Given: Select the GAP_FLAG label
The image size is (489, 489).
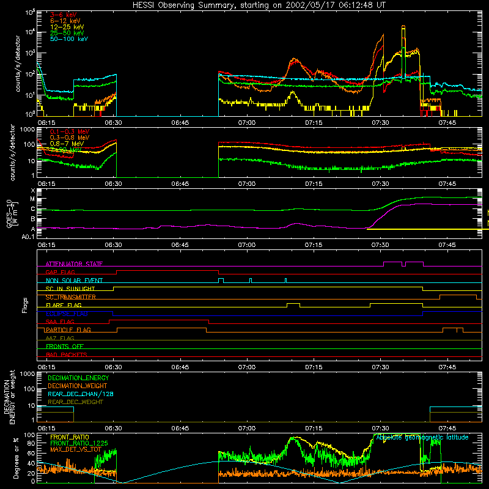Looking at the screenshot, I should [60, 272].
